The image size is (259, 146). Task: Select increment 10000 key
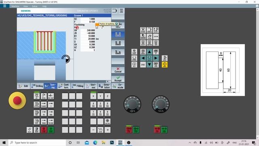[51, 121]
